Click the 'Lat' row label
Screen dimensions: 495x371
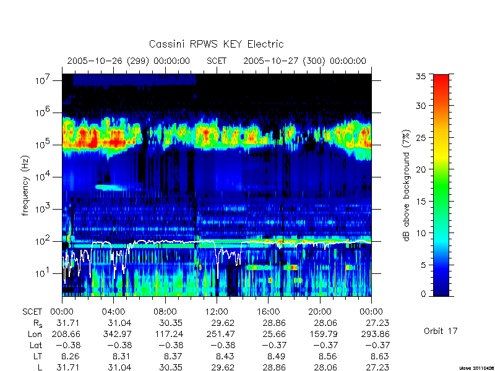(x=36, y=345)
